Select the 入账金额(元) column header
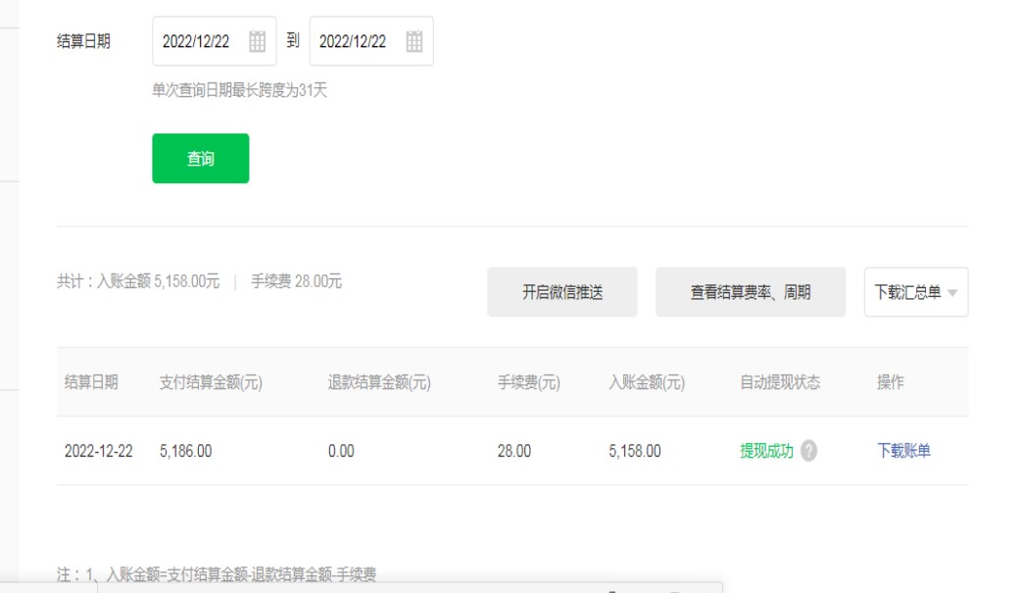This screenshot has width=1022, height=593. pos(647,382)
